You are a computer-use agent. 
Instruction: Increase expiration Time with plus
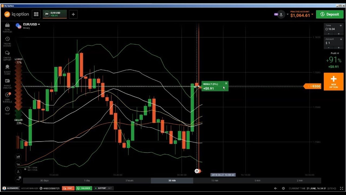(338, 34)
